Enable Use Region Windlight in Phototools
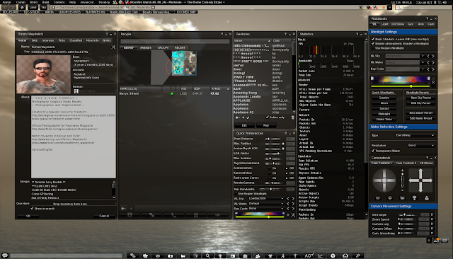Viewport: 453px width, 259px height. point(373,48)
